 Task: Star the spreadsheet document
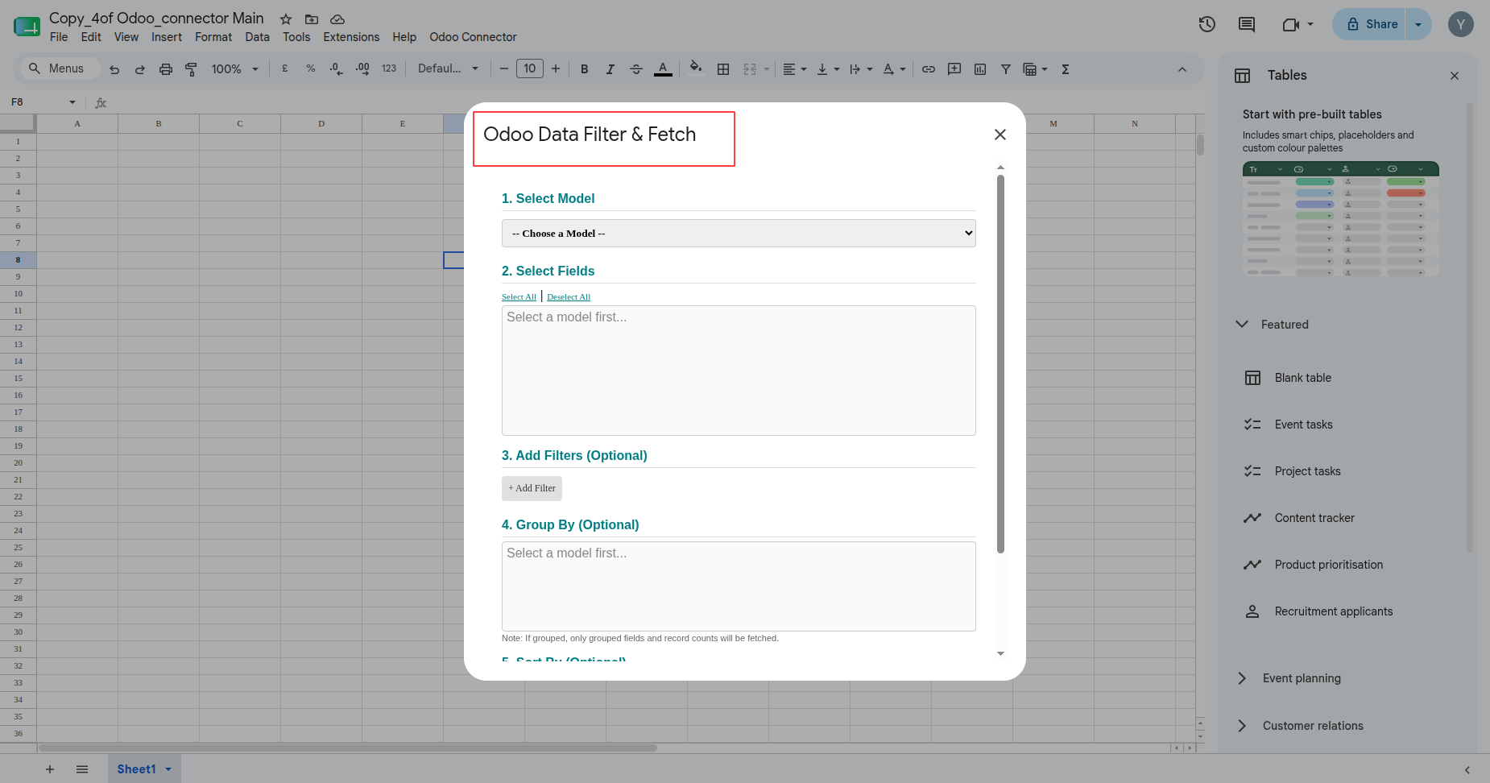click(x=286, y=19)
